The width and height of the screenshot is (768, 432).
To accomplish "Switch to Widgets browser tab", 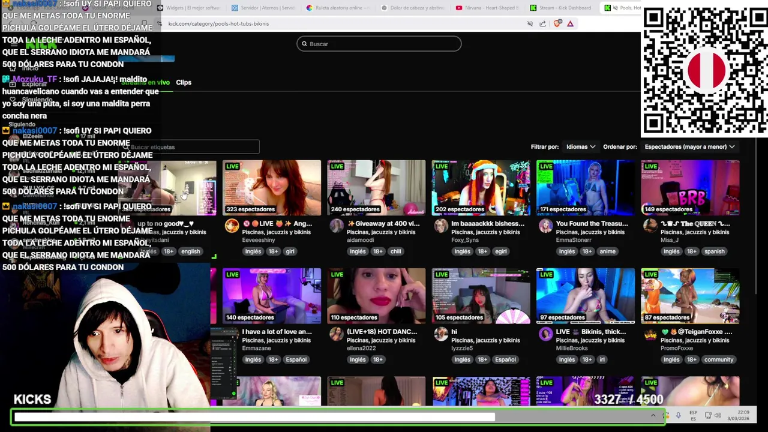I will (x=188, y=8).
